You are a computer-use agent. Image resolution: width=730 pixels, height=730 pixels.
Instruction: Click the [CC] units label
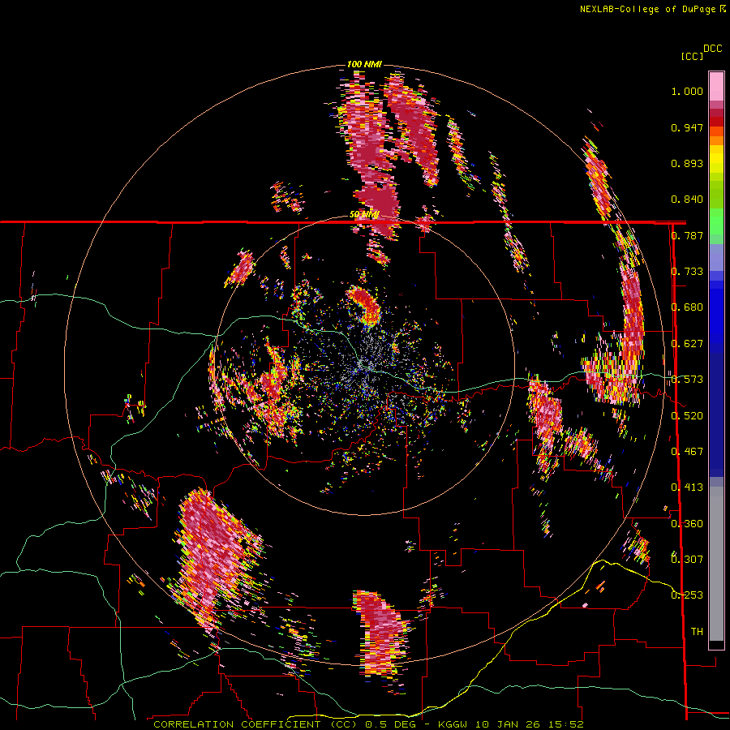pos(692,56)
